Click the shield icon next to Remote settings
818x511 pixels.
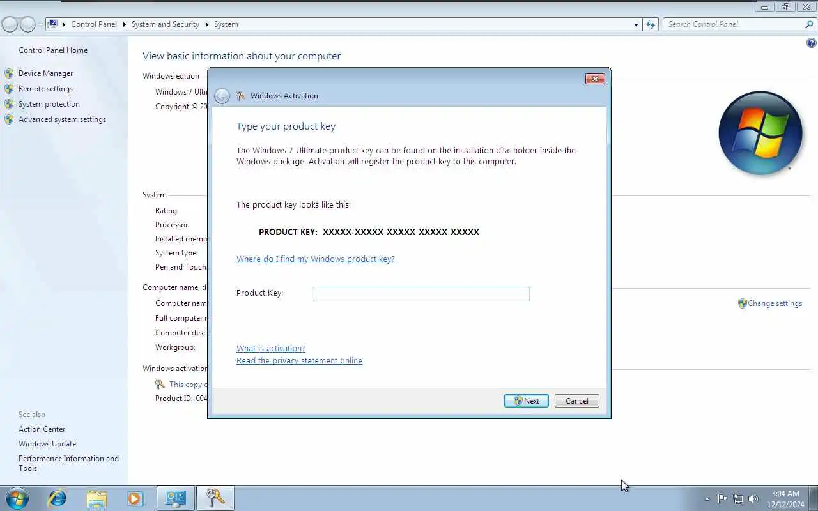tap(9, 89)
